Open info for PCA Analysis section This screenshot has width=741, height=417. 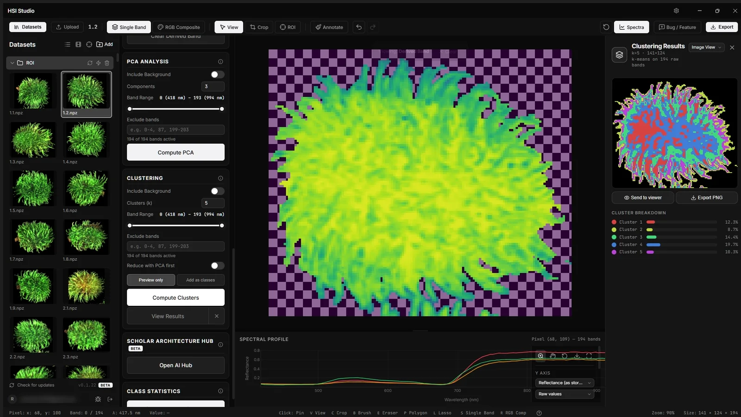click(x=220, y=62)
